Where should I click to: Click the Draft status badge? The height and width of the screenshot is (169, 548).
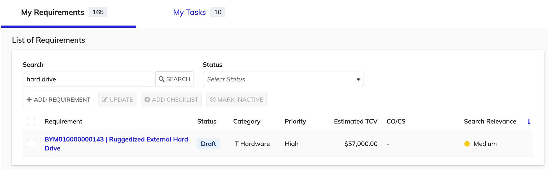(208, 144)
